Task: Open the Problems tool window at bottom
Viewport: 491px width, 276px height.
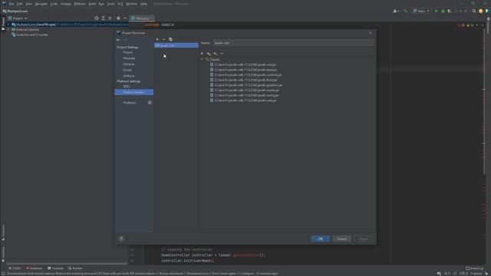Action: 34,268
